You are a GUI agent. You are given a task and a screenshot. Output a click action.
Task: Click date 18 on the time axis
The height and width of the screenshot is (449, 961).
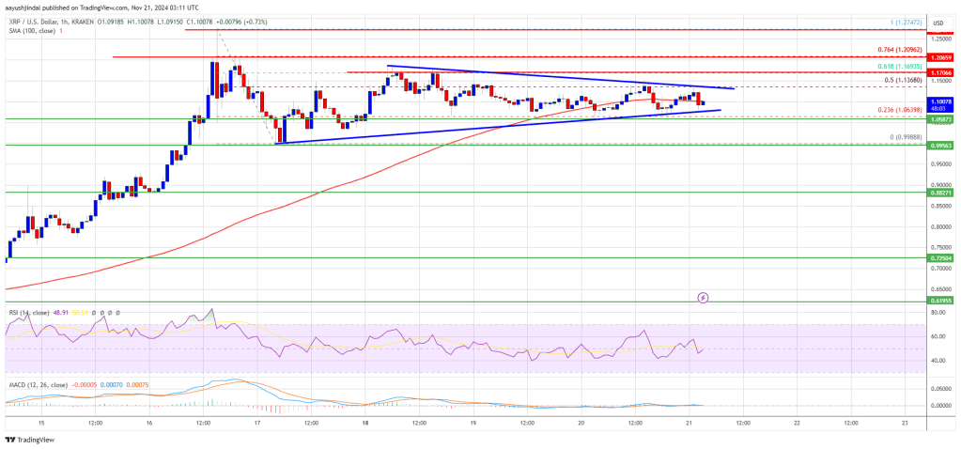point(365,423)
